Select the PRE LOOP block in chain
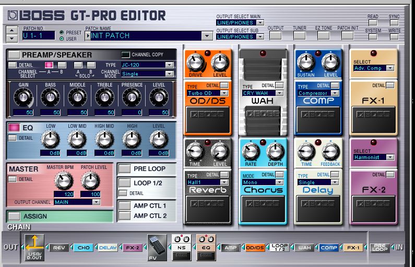The height and width of the screenshot is (267, 415). tap(380, 248)
